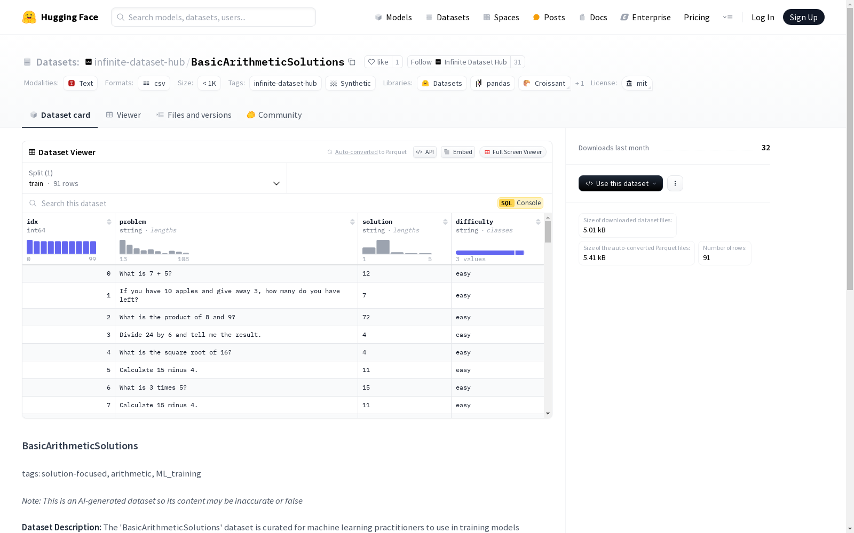Open the Full Screen Viewer
Viewport: 854px width, 533px height.
tap(513, 152)
